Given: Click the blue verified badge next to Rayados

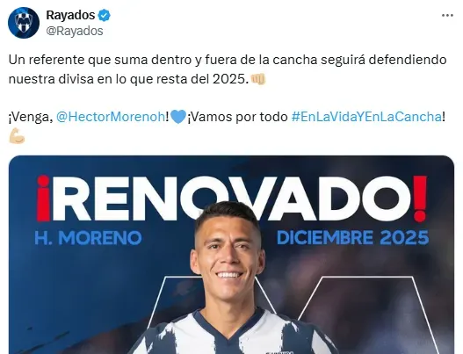Looking at the screenshot, I should 104,15.
